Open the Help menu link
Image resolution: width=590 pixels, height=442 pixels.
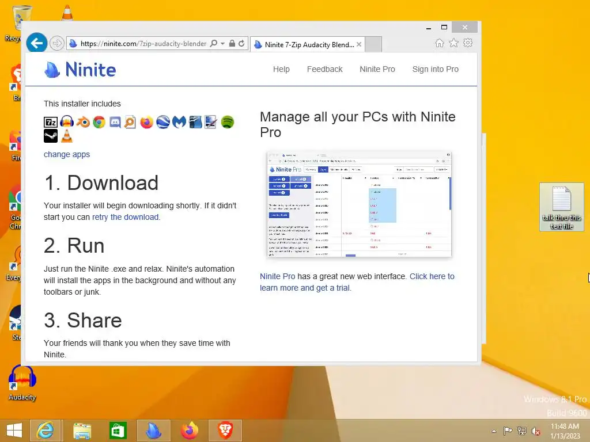(281, 69)
